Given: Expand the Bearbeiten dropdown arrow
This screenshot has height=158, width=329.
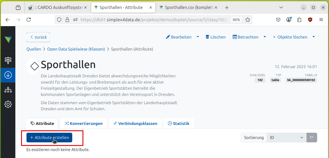Looking at the screenshot, I should [198, 37].
